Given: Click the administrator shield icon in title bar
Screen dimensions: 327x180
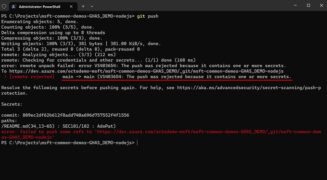Looking at the screenshot, I should coord(4,6).
